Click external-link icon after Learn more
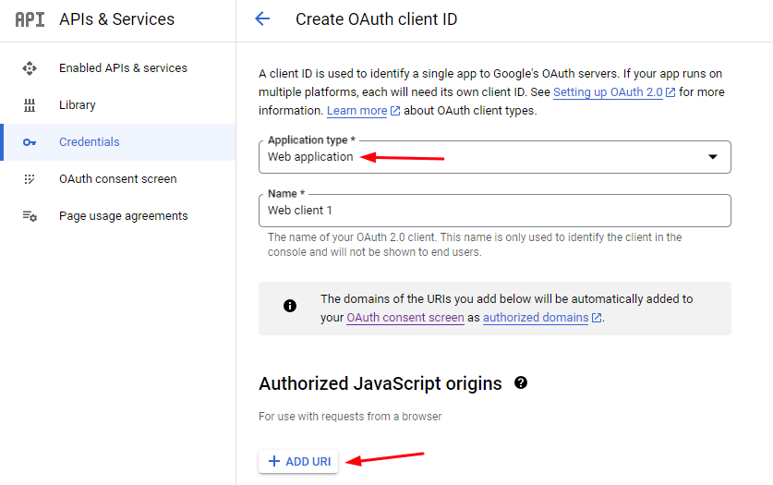773x485 pixels. (395, 111)
